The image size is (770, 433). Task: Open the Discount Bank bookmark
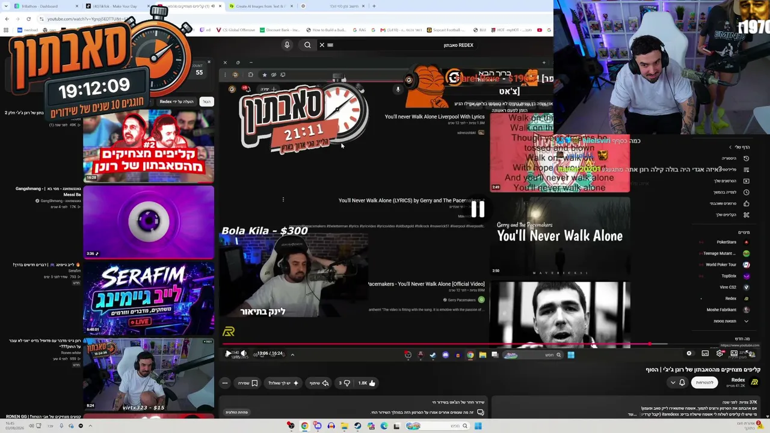coord(279,30)
